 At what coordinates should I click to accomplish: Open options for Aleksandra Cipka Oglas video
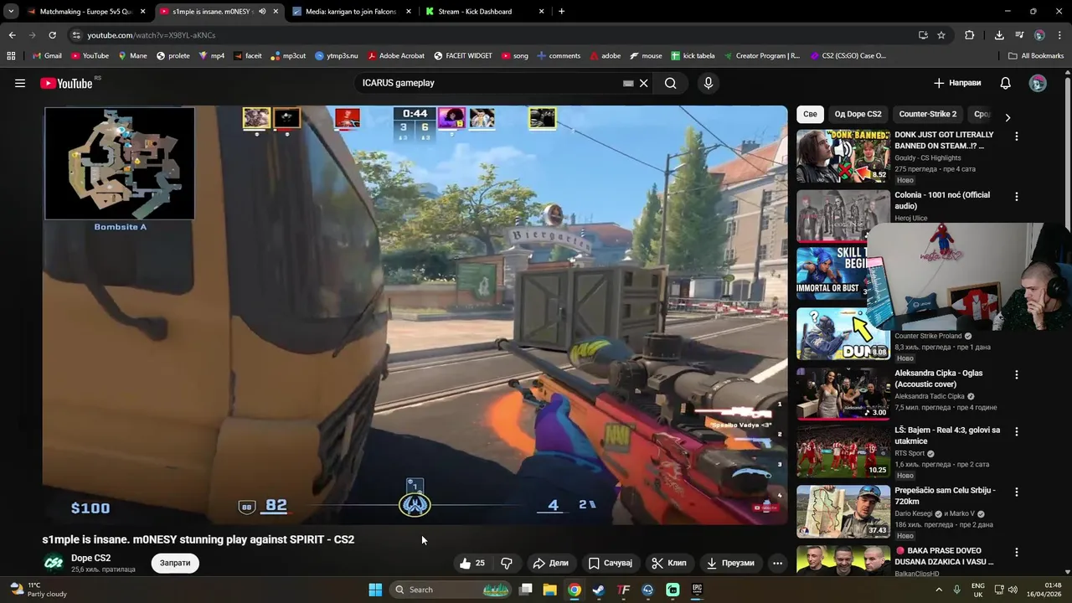[1017, 375]
